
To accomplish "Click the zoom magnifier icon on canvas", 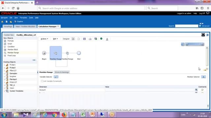I will click(183, 44).
